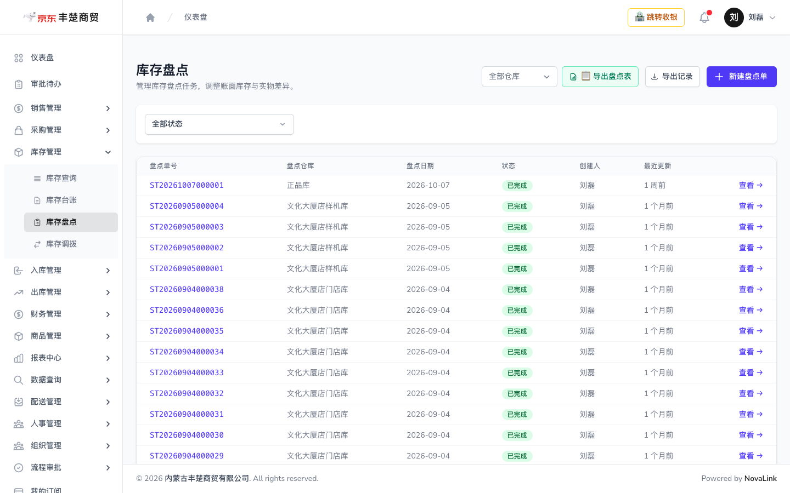Collapse the 库存管理 menu chevron
Screen dimensions: 790x493
108,152
